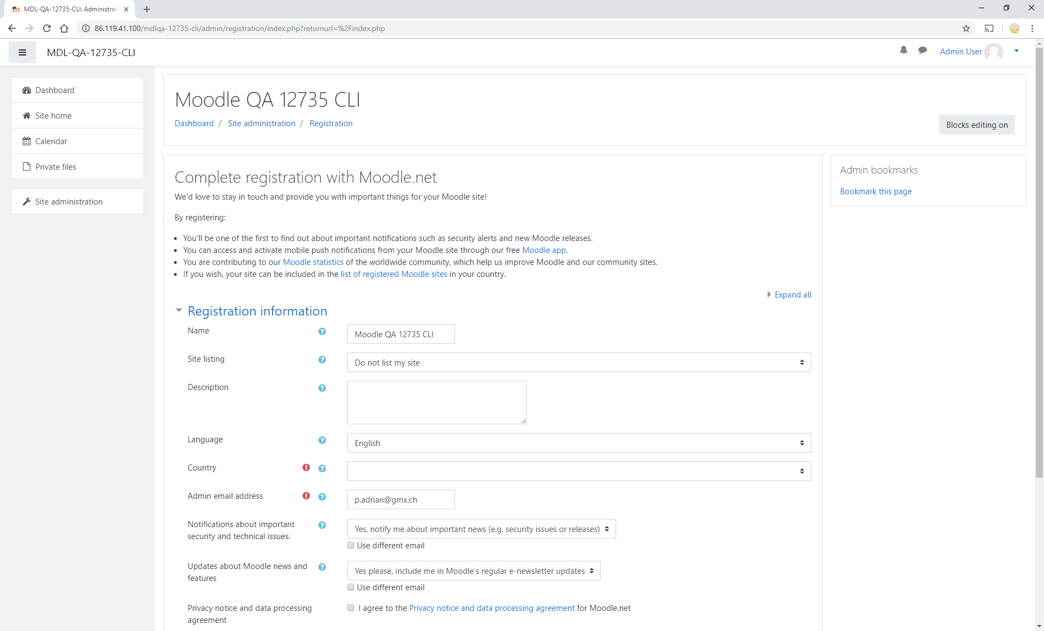Check Use different email under security notifications
The height and width of the screenshot is (631, 1044).
coord(351,545)
